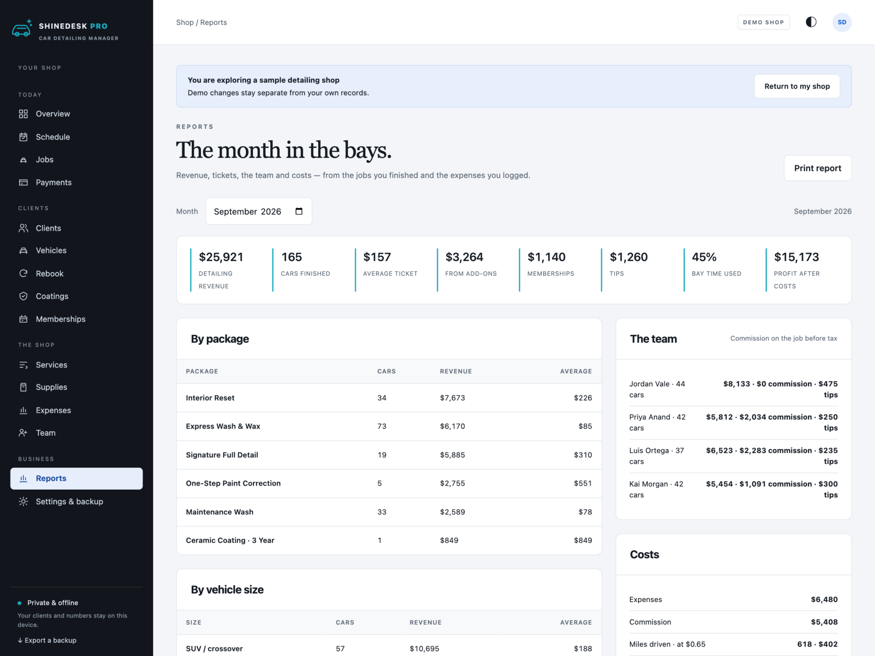Click the Supplies bottle icon
This screenshot has width=875, height=656.
pos(23,387)
